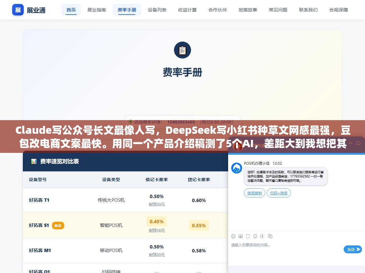Image resolution: width=365 pixels, height=273 pixels.
Task: Click the highlighted 0.45% debit rate
Action: coord(157,221)
